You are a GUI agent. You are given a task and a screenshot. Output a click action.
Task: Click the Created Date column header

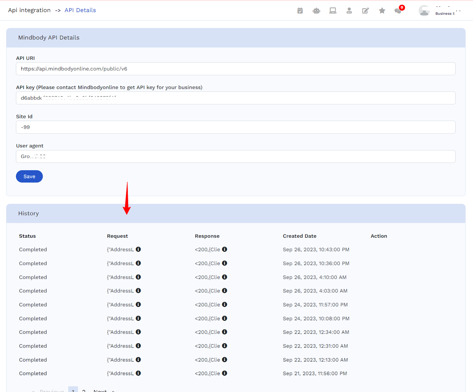[x=299, y=236]
